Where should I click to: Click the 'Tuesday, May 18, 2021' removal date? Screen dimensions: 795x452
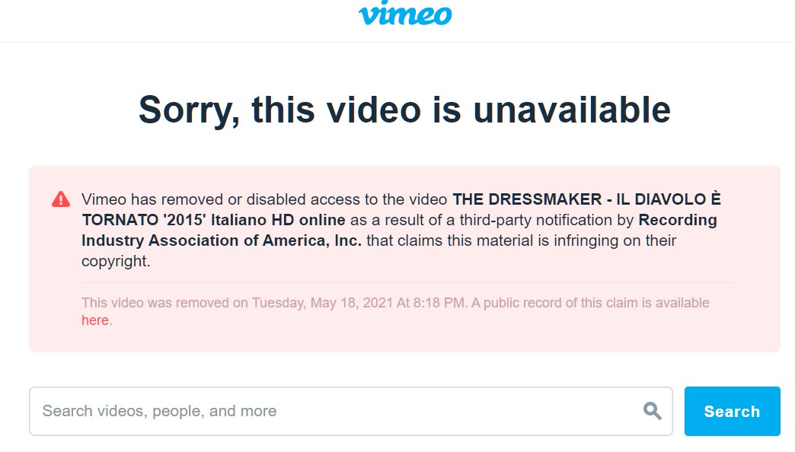click(x=322, y=303)
